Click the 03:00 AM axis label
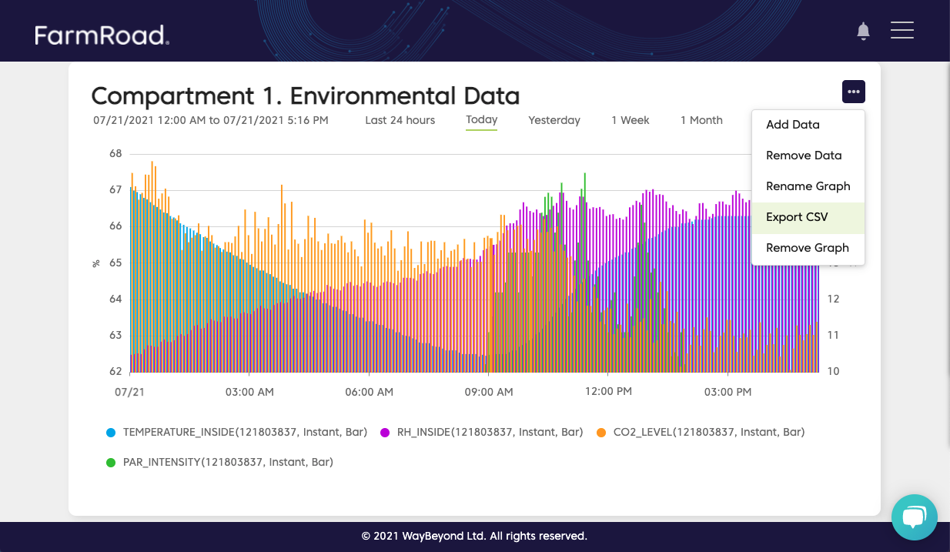950x552 pixels. pyautogui.click(x=249, y=392)
